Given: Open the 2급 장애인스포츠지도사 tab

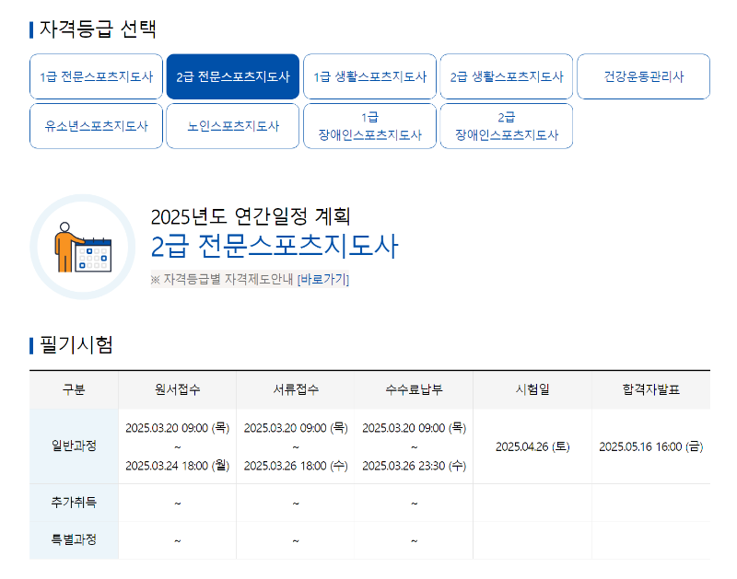Looking at the screenshot, I should click(x=506, y=126).
